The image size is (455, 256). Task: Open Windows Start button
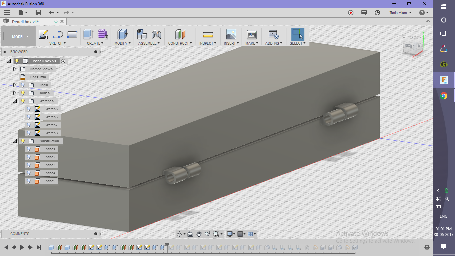coord(444,7)
